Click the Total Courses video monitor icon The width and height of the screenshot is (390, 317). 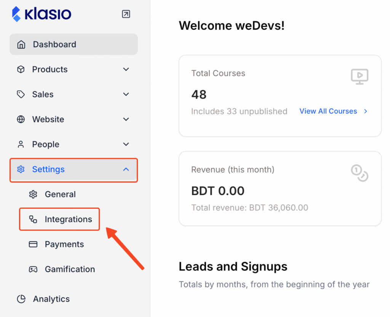click(x=360, y=77)
